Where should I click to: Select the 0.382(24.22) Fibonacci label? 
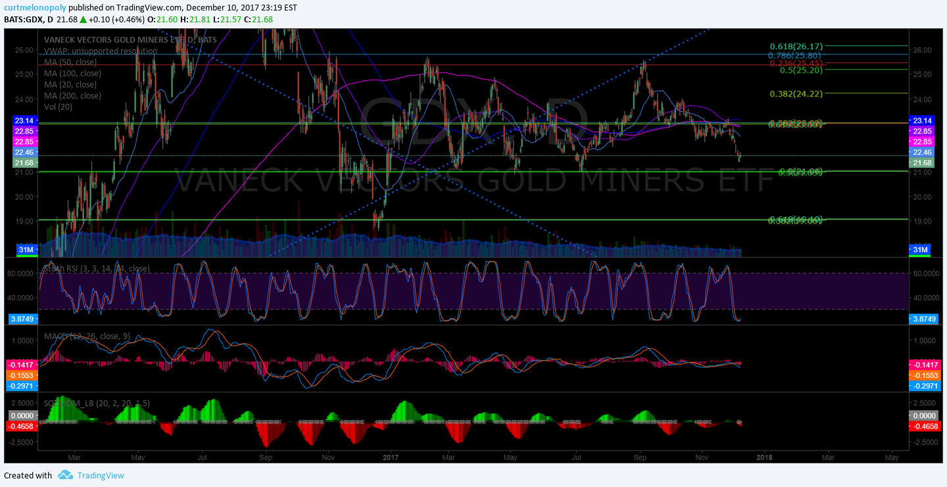coord(796,94)
